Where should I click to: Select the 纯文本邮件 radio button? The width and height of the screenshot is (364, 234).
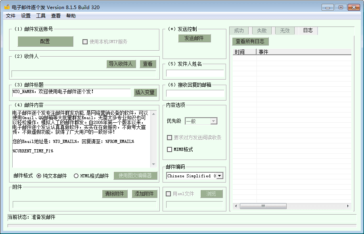point(39,176)
